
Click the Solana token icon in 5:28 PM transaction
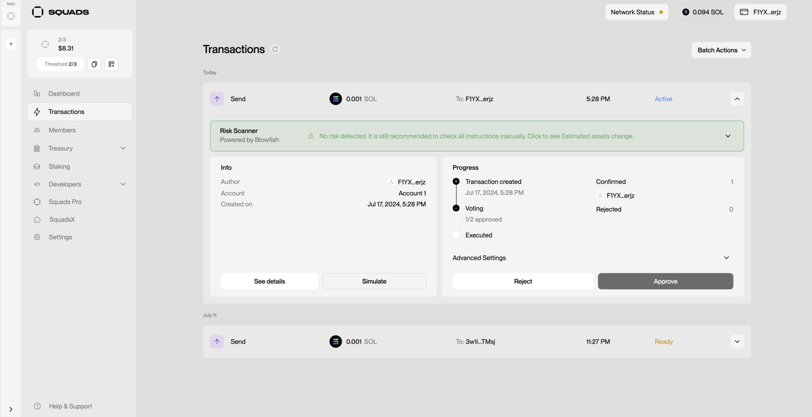(335, 99)
